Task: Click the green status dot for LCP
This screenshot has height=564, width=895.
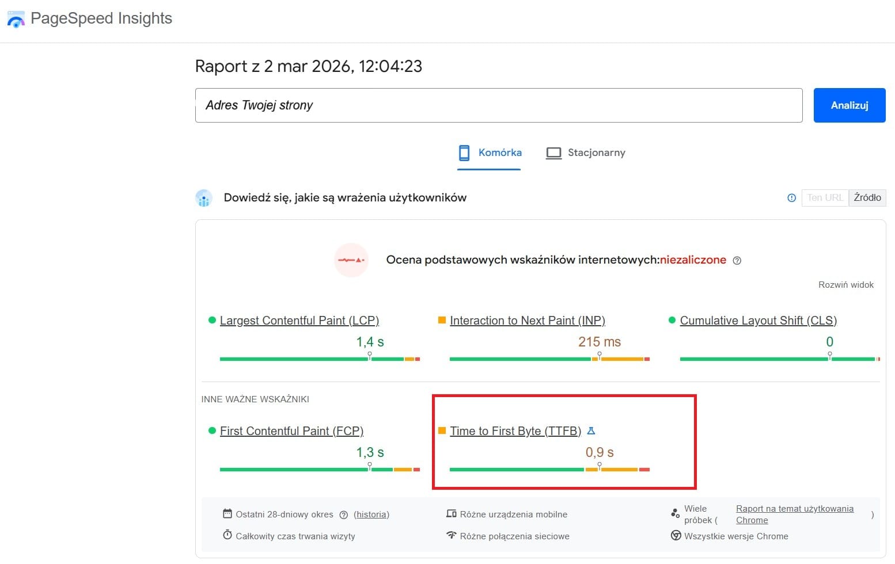Action: click(212, 320)
